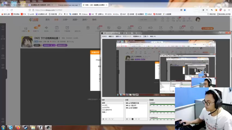Viewport: 232px width, 130px height.
Task: Open the OBS 工具(T) menu
Action: [146, 36]
